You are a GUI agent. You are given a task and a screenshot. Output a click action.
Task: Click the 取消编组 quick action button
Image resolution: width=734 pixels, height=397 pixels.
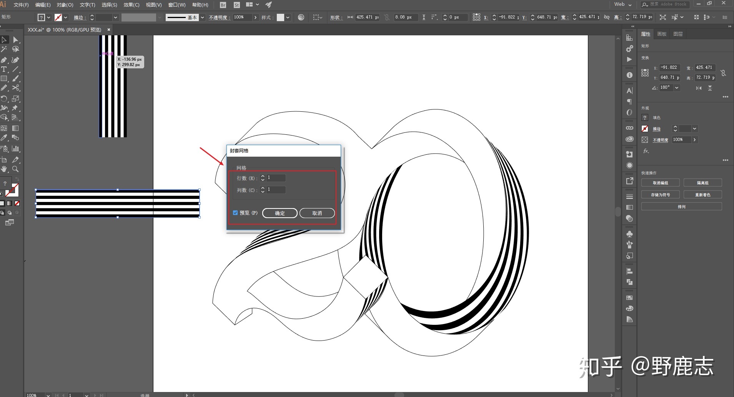660,183
